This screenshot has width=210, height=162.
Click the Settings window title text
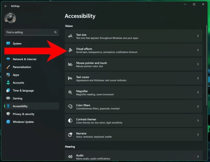pyautogui.click(x=15, y=6)
